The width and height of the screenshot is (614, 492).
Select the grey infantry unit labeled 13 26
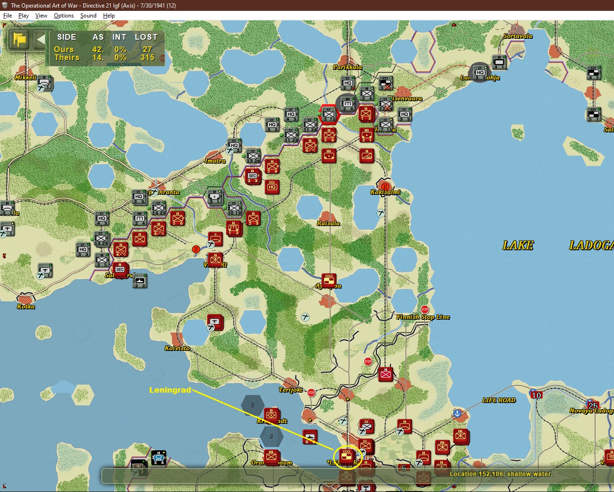point(253,155)
